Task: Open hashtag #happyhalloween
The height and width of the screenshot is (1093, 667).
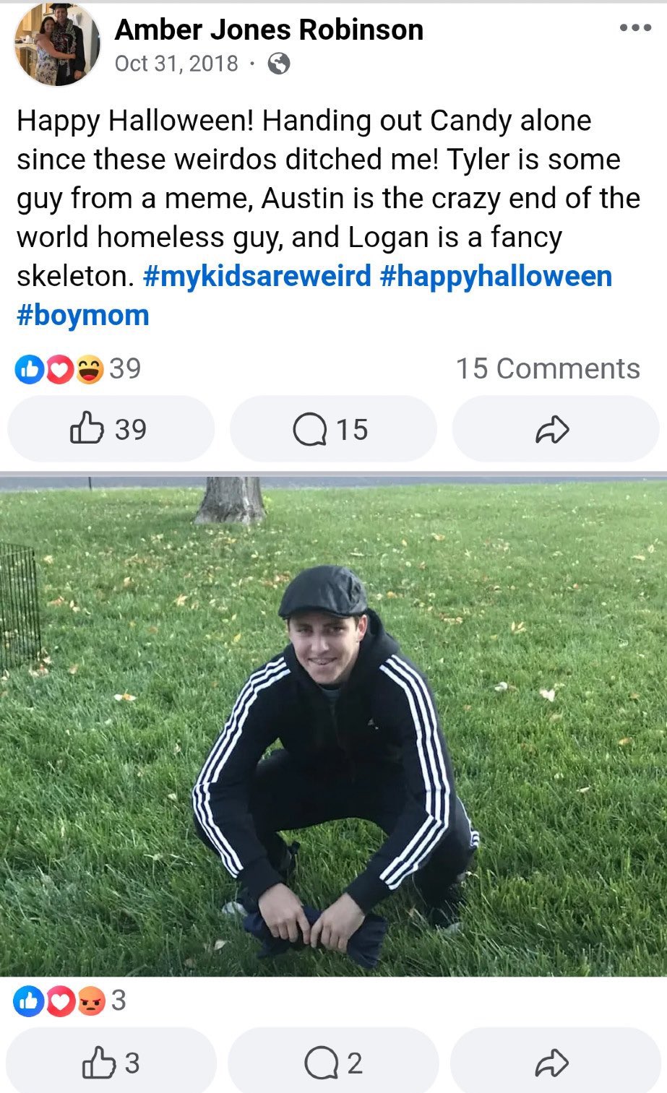Action: pos(496,276)
